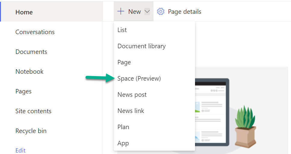Navigate to Documents in the sidebar
The image size is (291, 154).
[x=31, y=52]
